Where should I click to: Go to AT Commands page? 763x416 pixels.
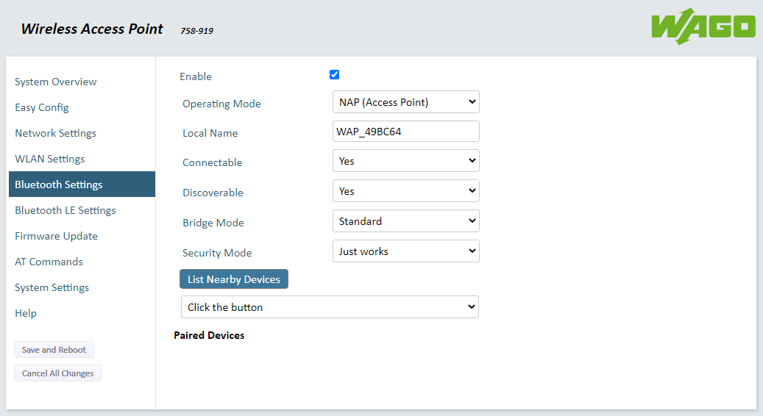coord(49,262)
